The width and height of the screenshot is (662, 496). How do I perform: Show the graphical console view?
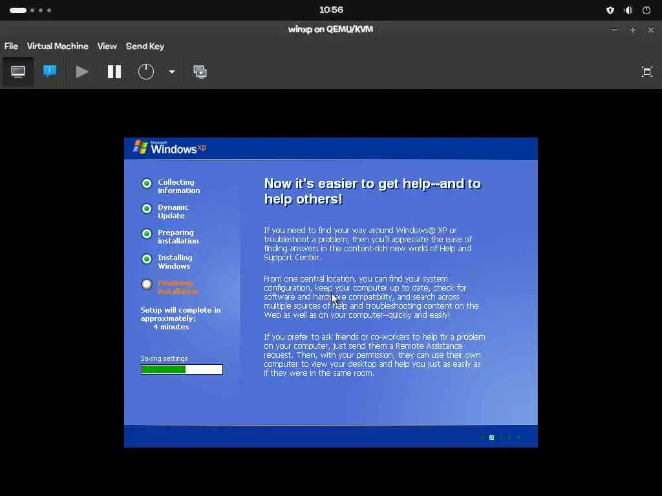[x=17, y=72]
